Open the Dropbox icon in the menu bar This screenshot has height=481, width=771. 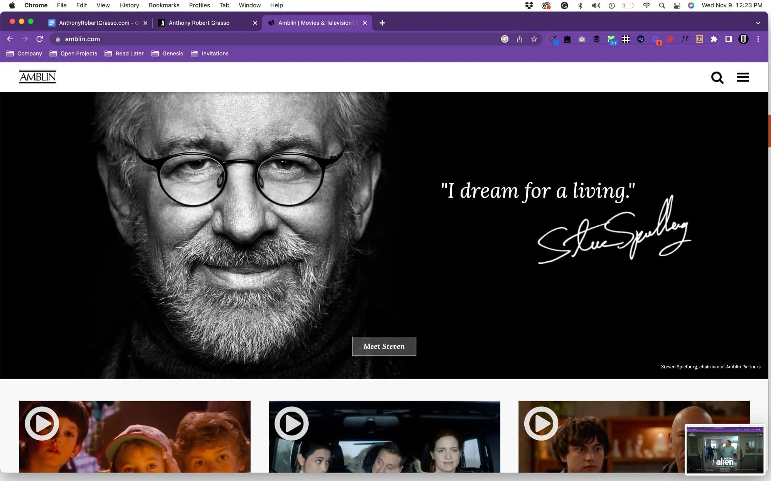click(529, 5)
